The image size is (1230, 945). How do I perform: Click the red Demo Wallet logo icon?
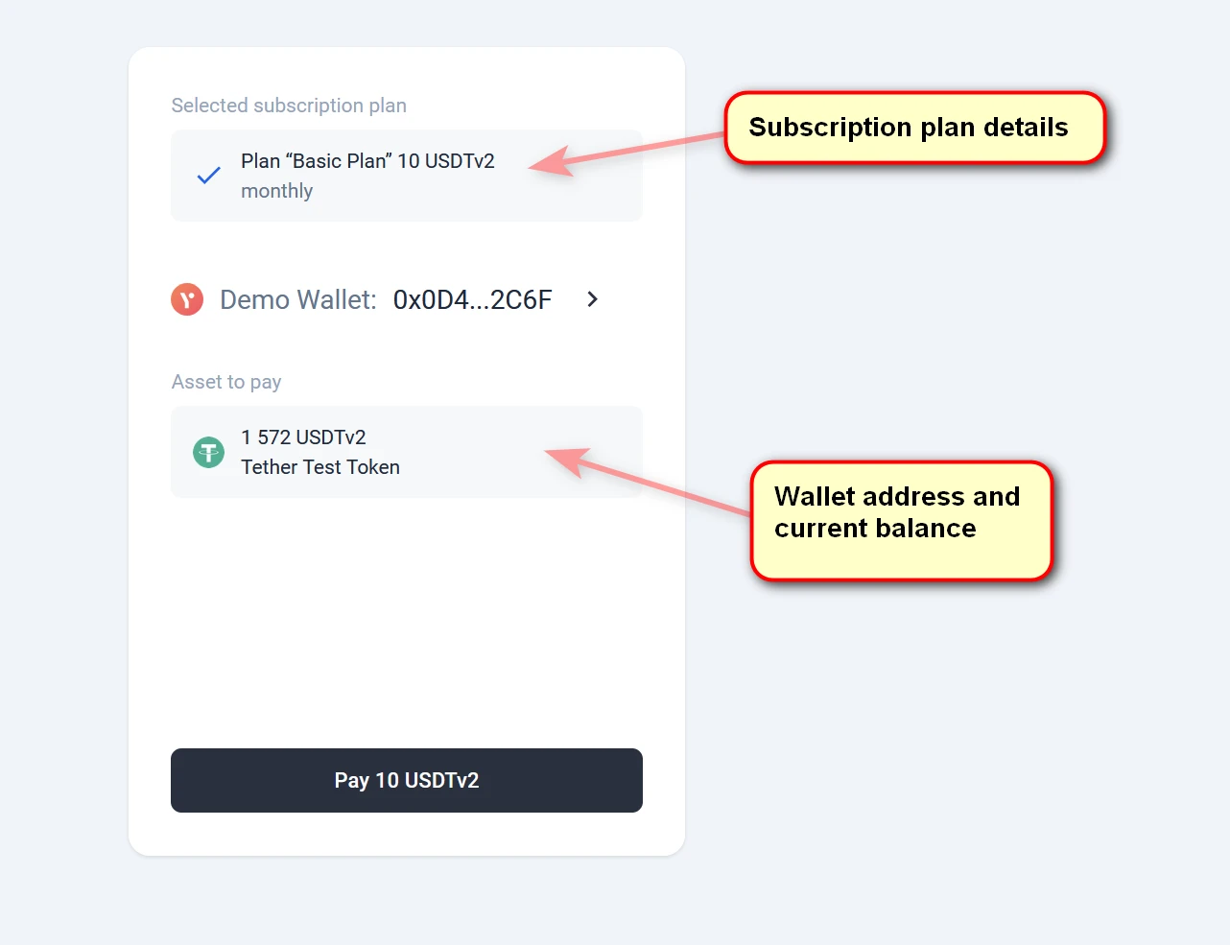click(187, 299)
